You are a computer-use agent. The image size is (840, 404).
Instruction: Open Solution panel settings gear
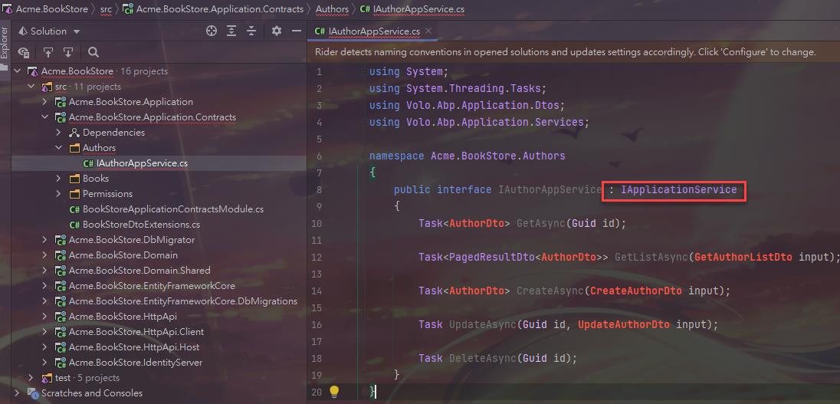(277, 31)
